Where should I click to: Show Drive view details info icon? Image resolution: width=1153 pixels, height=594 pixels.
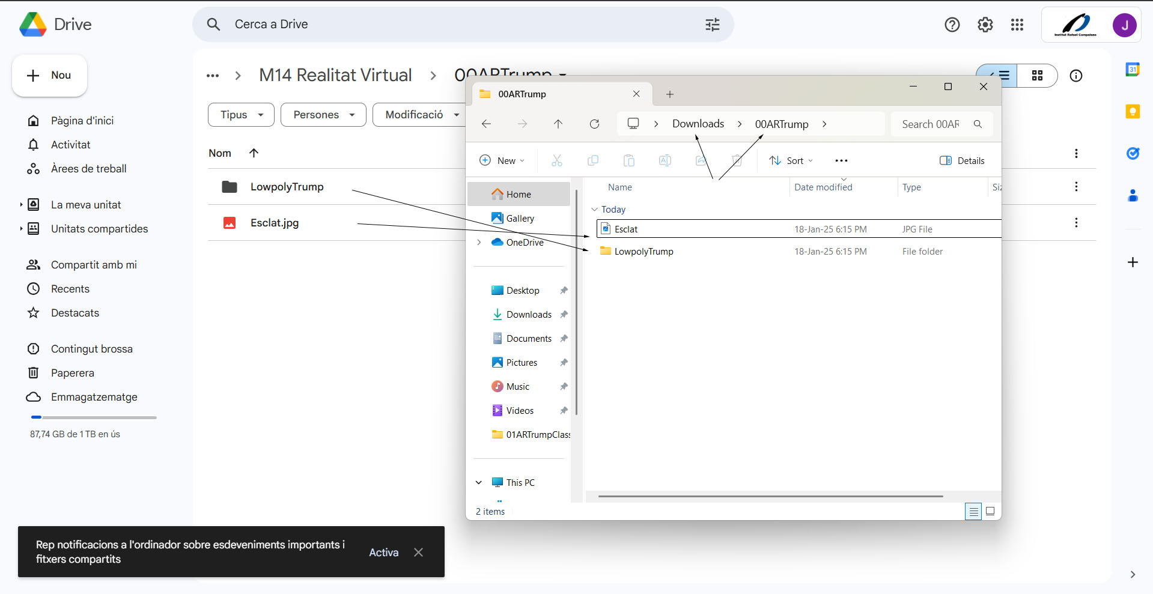[1075, 76]
